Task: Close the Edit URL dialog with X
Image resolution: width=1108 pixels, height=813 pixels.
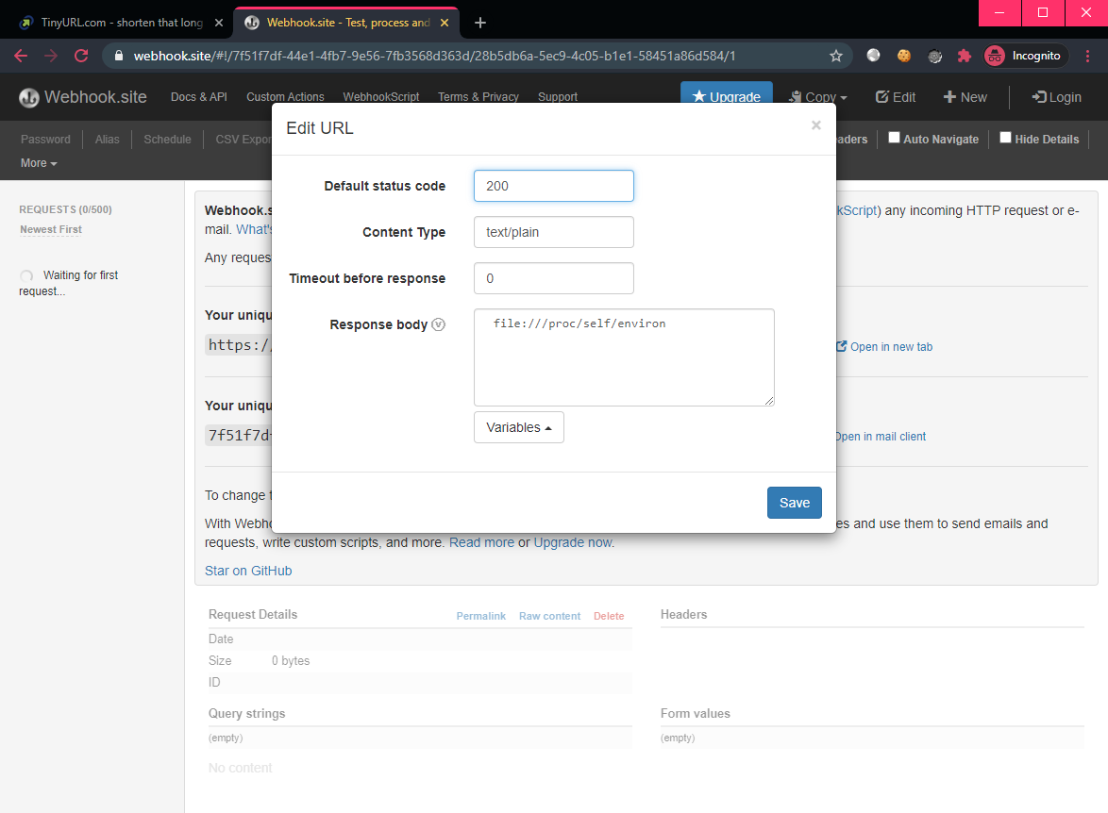Action: point(816,125)
